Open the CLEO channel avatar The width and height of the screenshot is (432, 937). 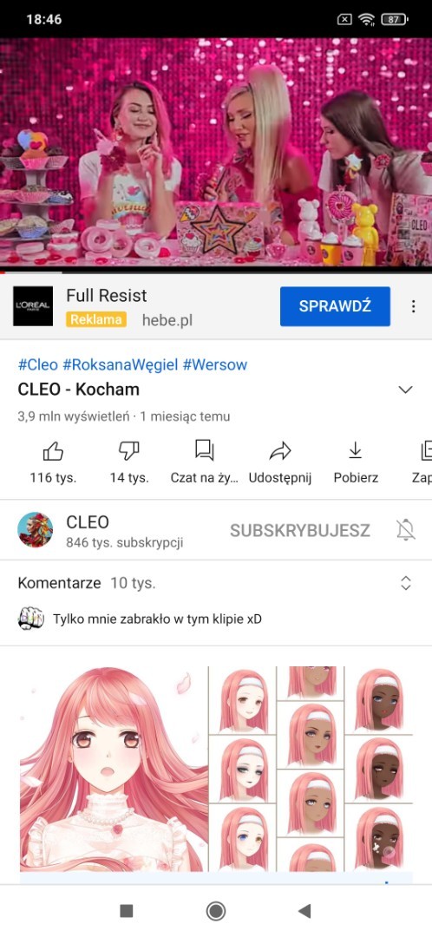[36, 529]
